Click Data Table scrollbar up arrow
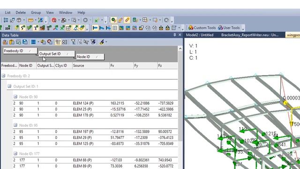Image resolution: width=300 pixels, height=169 pixels. (180, 49)
